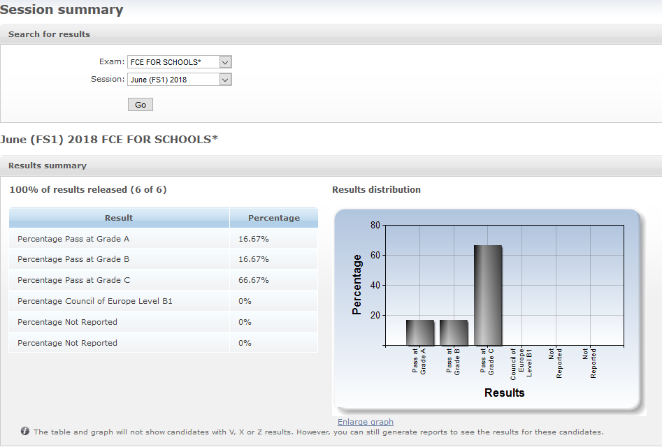The image size is (662, 447).
Task: Click the Go button
Action: pyautogui.click(x=141, y=105)
